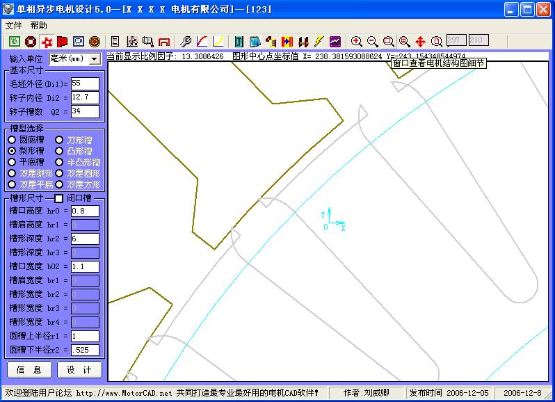
Task: Zoom out with the minus magnifier
Action: [x=372, y=42]
